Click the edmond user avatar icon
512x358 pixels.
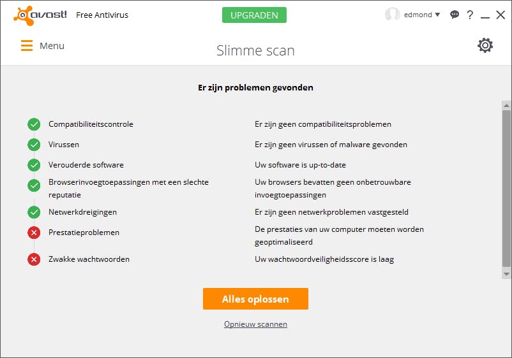(392, 15)
